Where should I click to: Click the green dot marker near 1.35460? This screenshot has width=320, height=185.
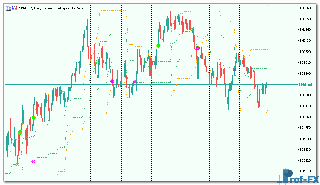[34, 118]
